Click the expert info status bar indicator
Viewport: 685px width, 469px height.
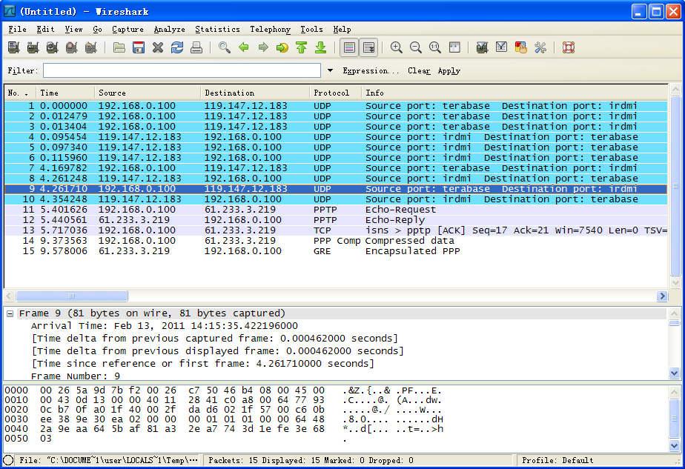point(8,460)
